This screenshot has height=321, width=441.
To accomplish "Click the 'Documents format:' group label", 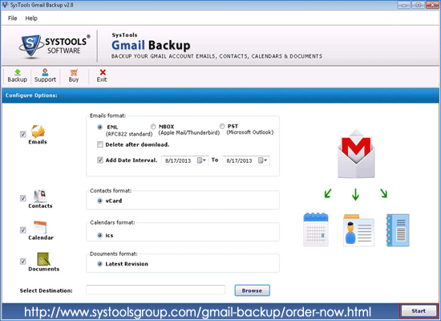I will pos(114,254).
